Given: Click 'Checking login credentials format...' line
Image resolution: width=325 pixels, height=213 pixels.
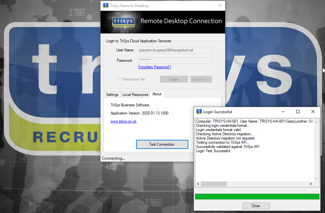Looking at the screenshot, I should (223, 126).
